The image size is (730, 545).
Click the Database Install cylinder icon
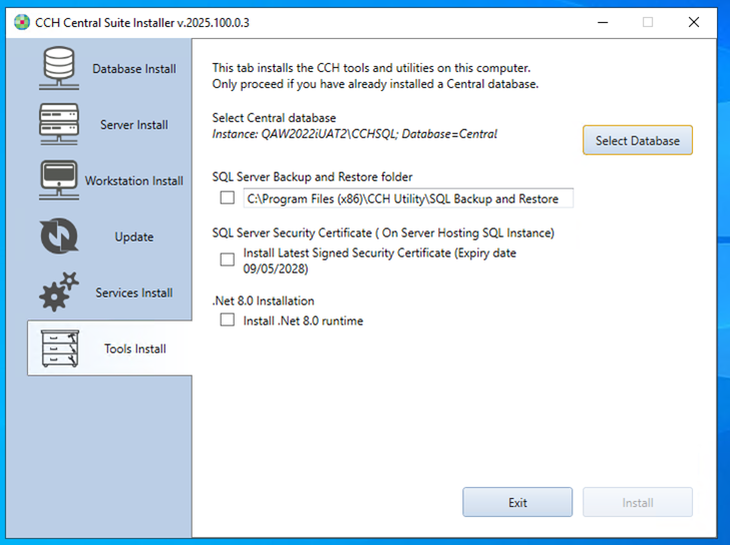[x=59, y=68]
